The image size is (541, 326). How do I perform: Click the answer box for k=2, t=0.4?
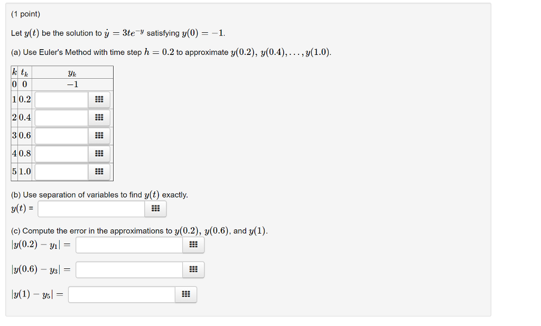(61, 117)
